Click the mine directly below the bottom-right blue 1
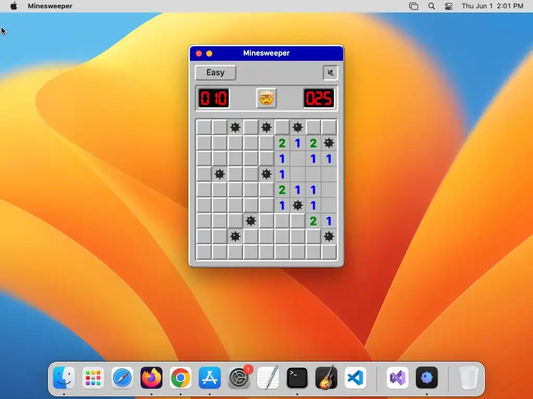 point(329,236)
